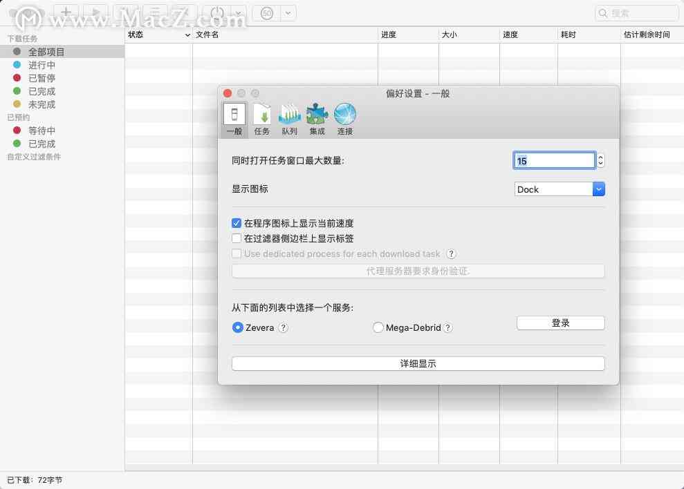Select 已完成 under 下载任务

(x=62, y=91)
